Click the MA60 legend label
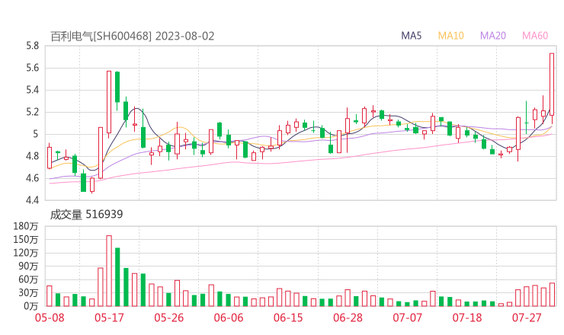 (x=535, y=36)
